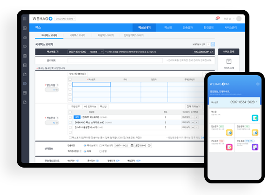Viewport: 275px width, 195px height.
Task: Refresh the 100,000,000P point balance
Action: [x=212, y=52]
